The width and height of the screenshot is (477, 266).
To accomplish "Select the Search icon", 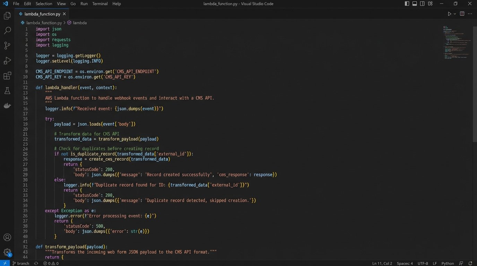I will [x=7, y=30].
